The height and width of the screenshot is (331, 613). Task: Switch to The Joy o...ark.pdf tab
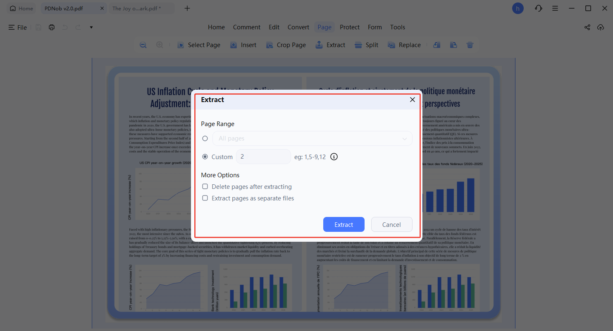[138, 8]
